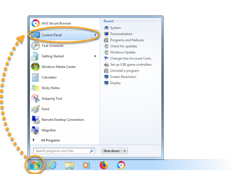Open System from Recent list

(x=116, y=28)
